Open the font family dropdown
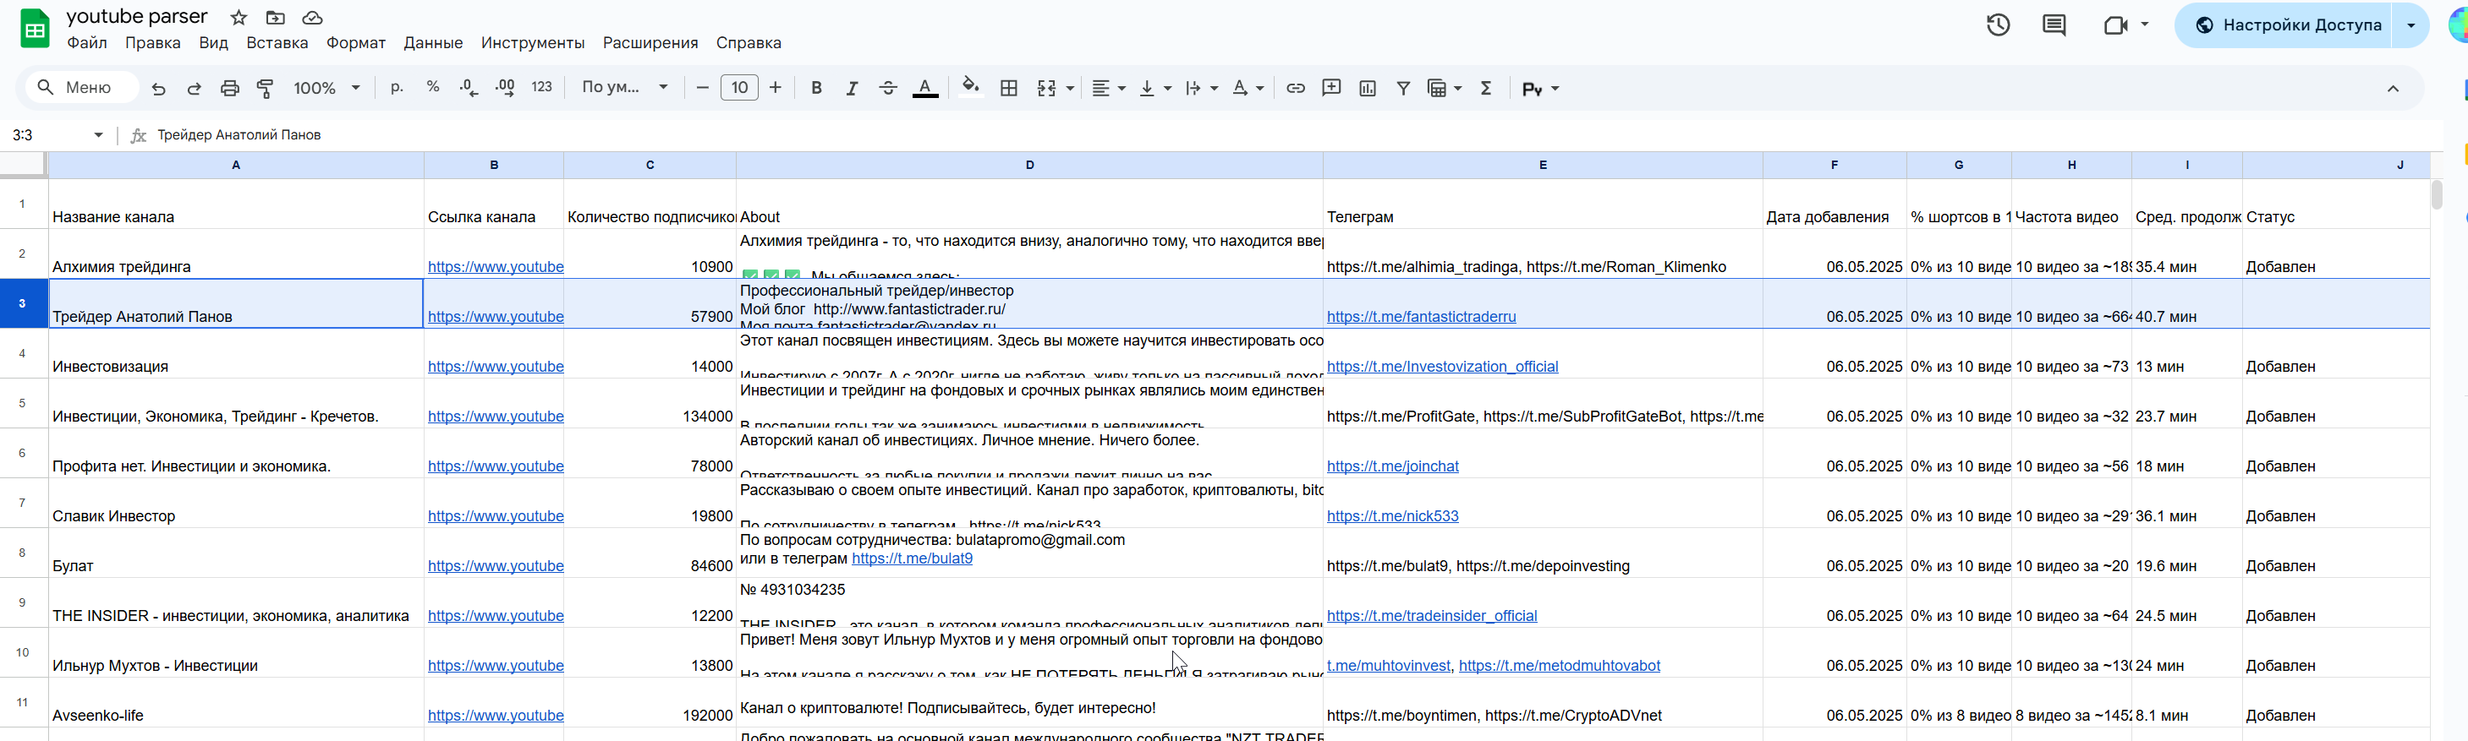Screen dimensions: 2468x741 click(623, 88)
